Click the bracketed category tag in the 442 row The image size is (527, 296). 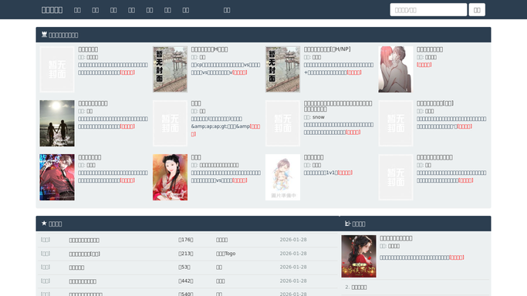click(46, 281)
